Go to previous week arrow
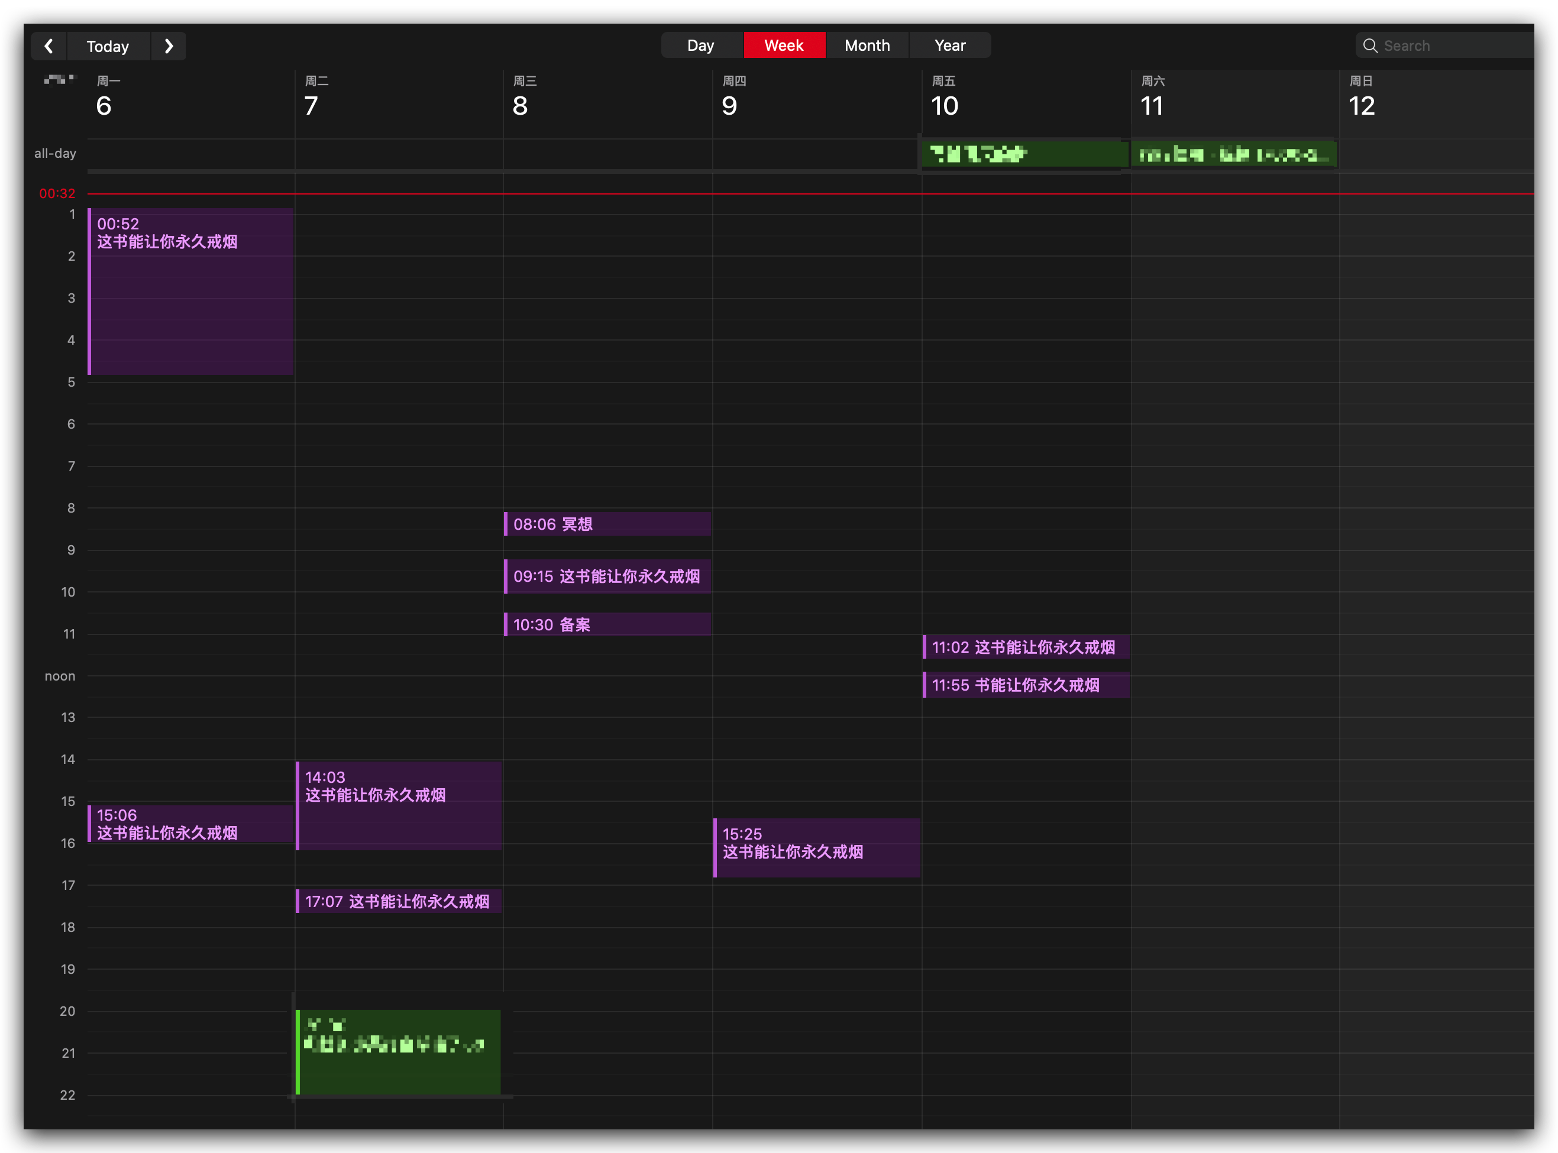Viewport: 1558px width, 1153px height. pyautogui.click(x=48, y=46)
